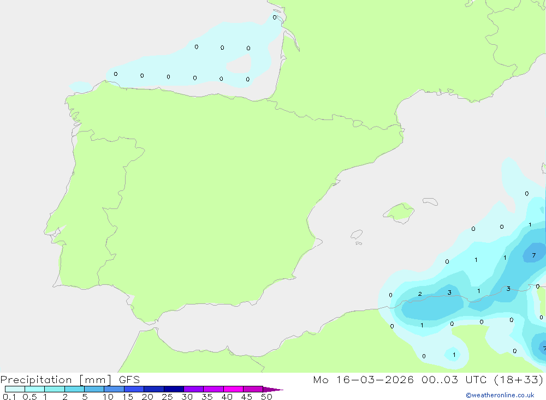Click the 2–5 mm legend swatch
The height and width of the screenshot is (400, 546).
coord(74,389)
